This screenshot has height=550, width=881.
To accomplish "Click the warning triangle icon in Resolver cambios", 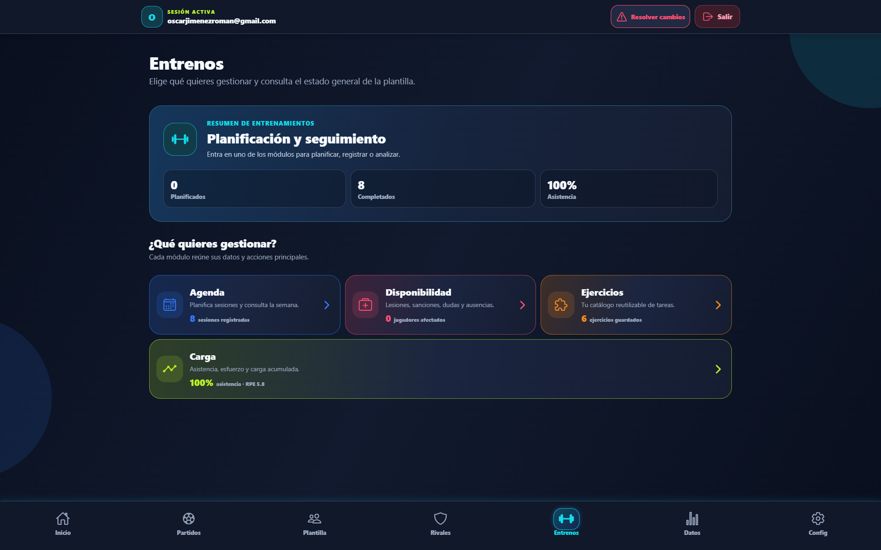I will 622,17.
